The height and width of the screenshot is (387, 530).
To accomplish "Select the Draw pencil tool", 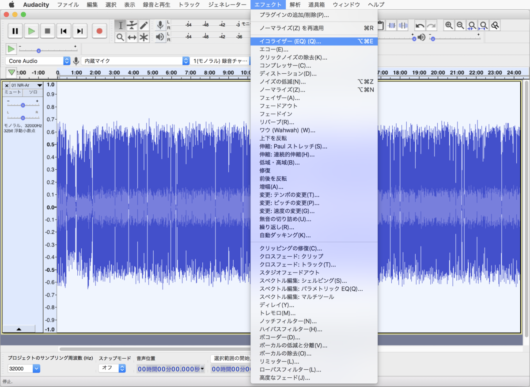I will tap(144, 26).
